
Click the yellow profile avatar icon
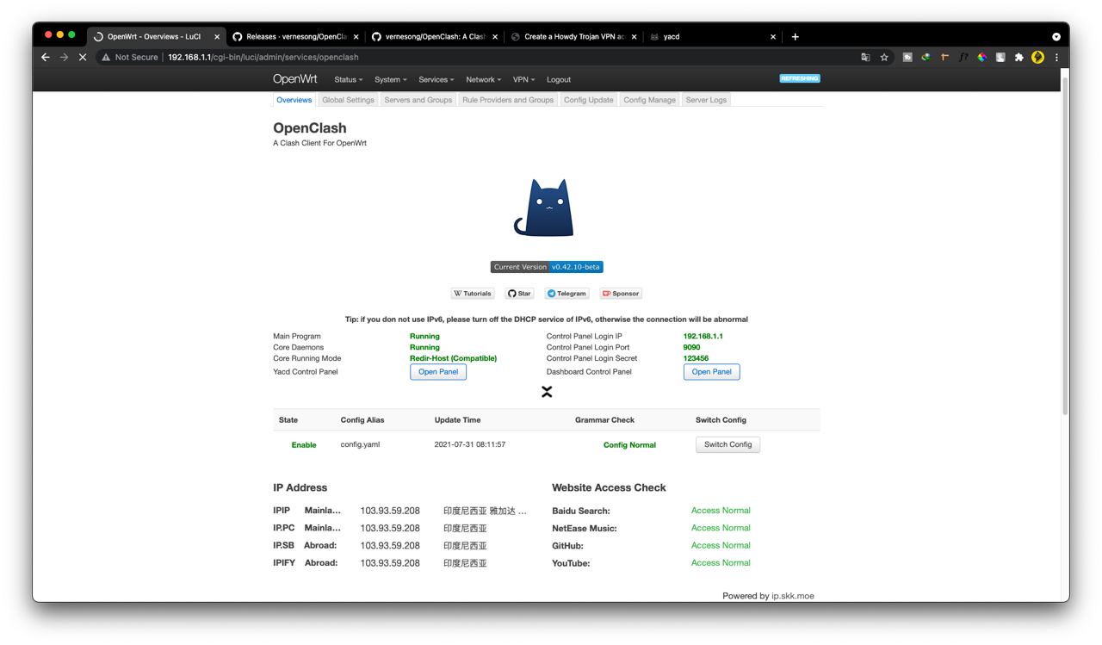1037,58
